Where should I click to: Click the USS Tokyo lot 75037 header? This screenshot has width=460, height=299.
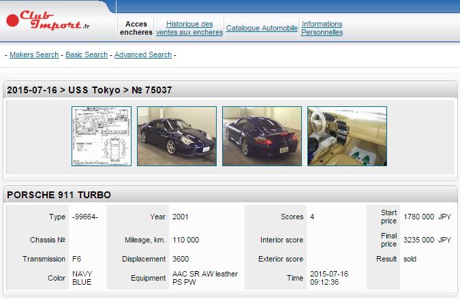point(89,90)
